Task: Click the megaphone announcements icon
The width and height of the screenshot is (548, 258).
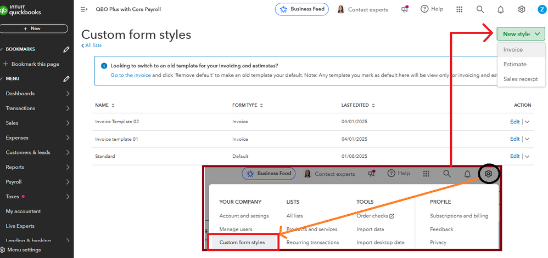Action: coord(405,9)
